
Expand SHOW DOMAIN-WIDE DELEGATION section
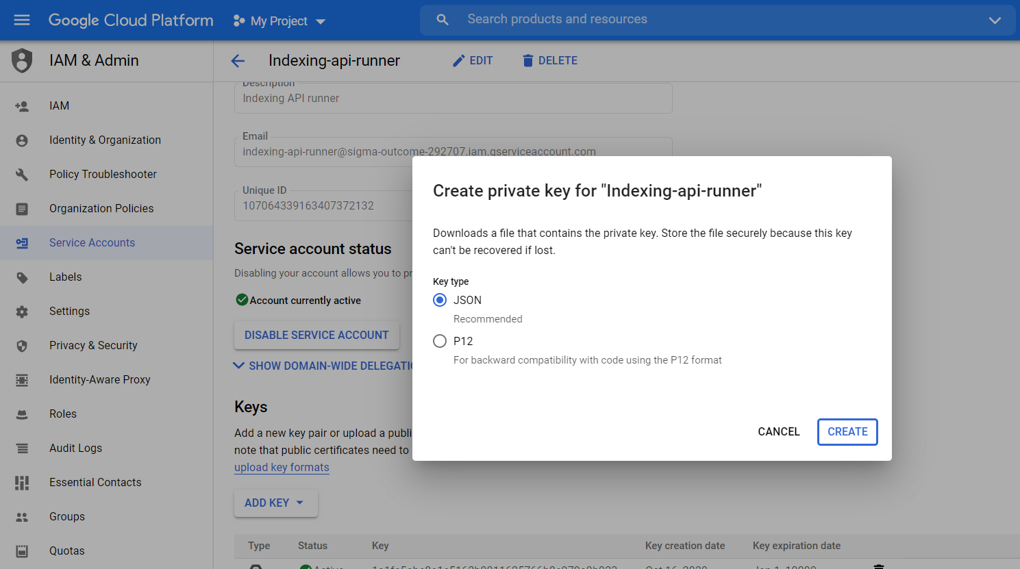click(x=323, y=366)
